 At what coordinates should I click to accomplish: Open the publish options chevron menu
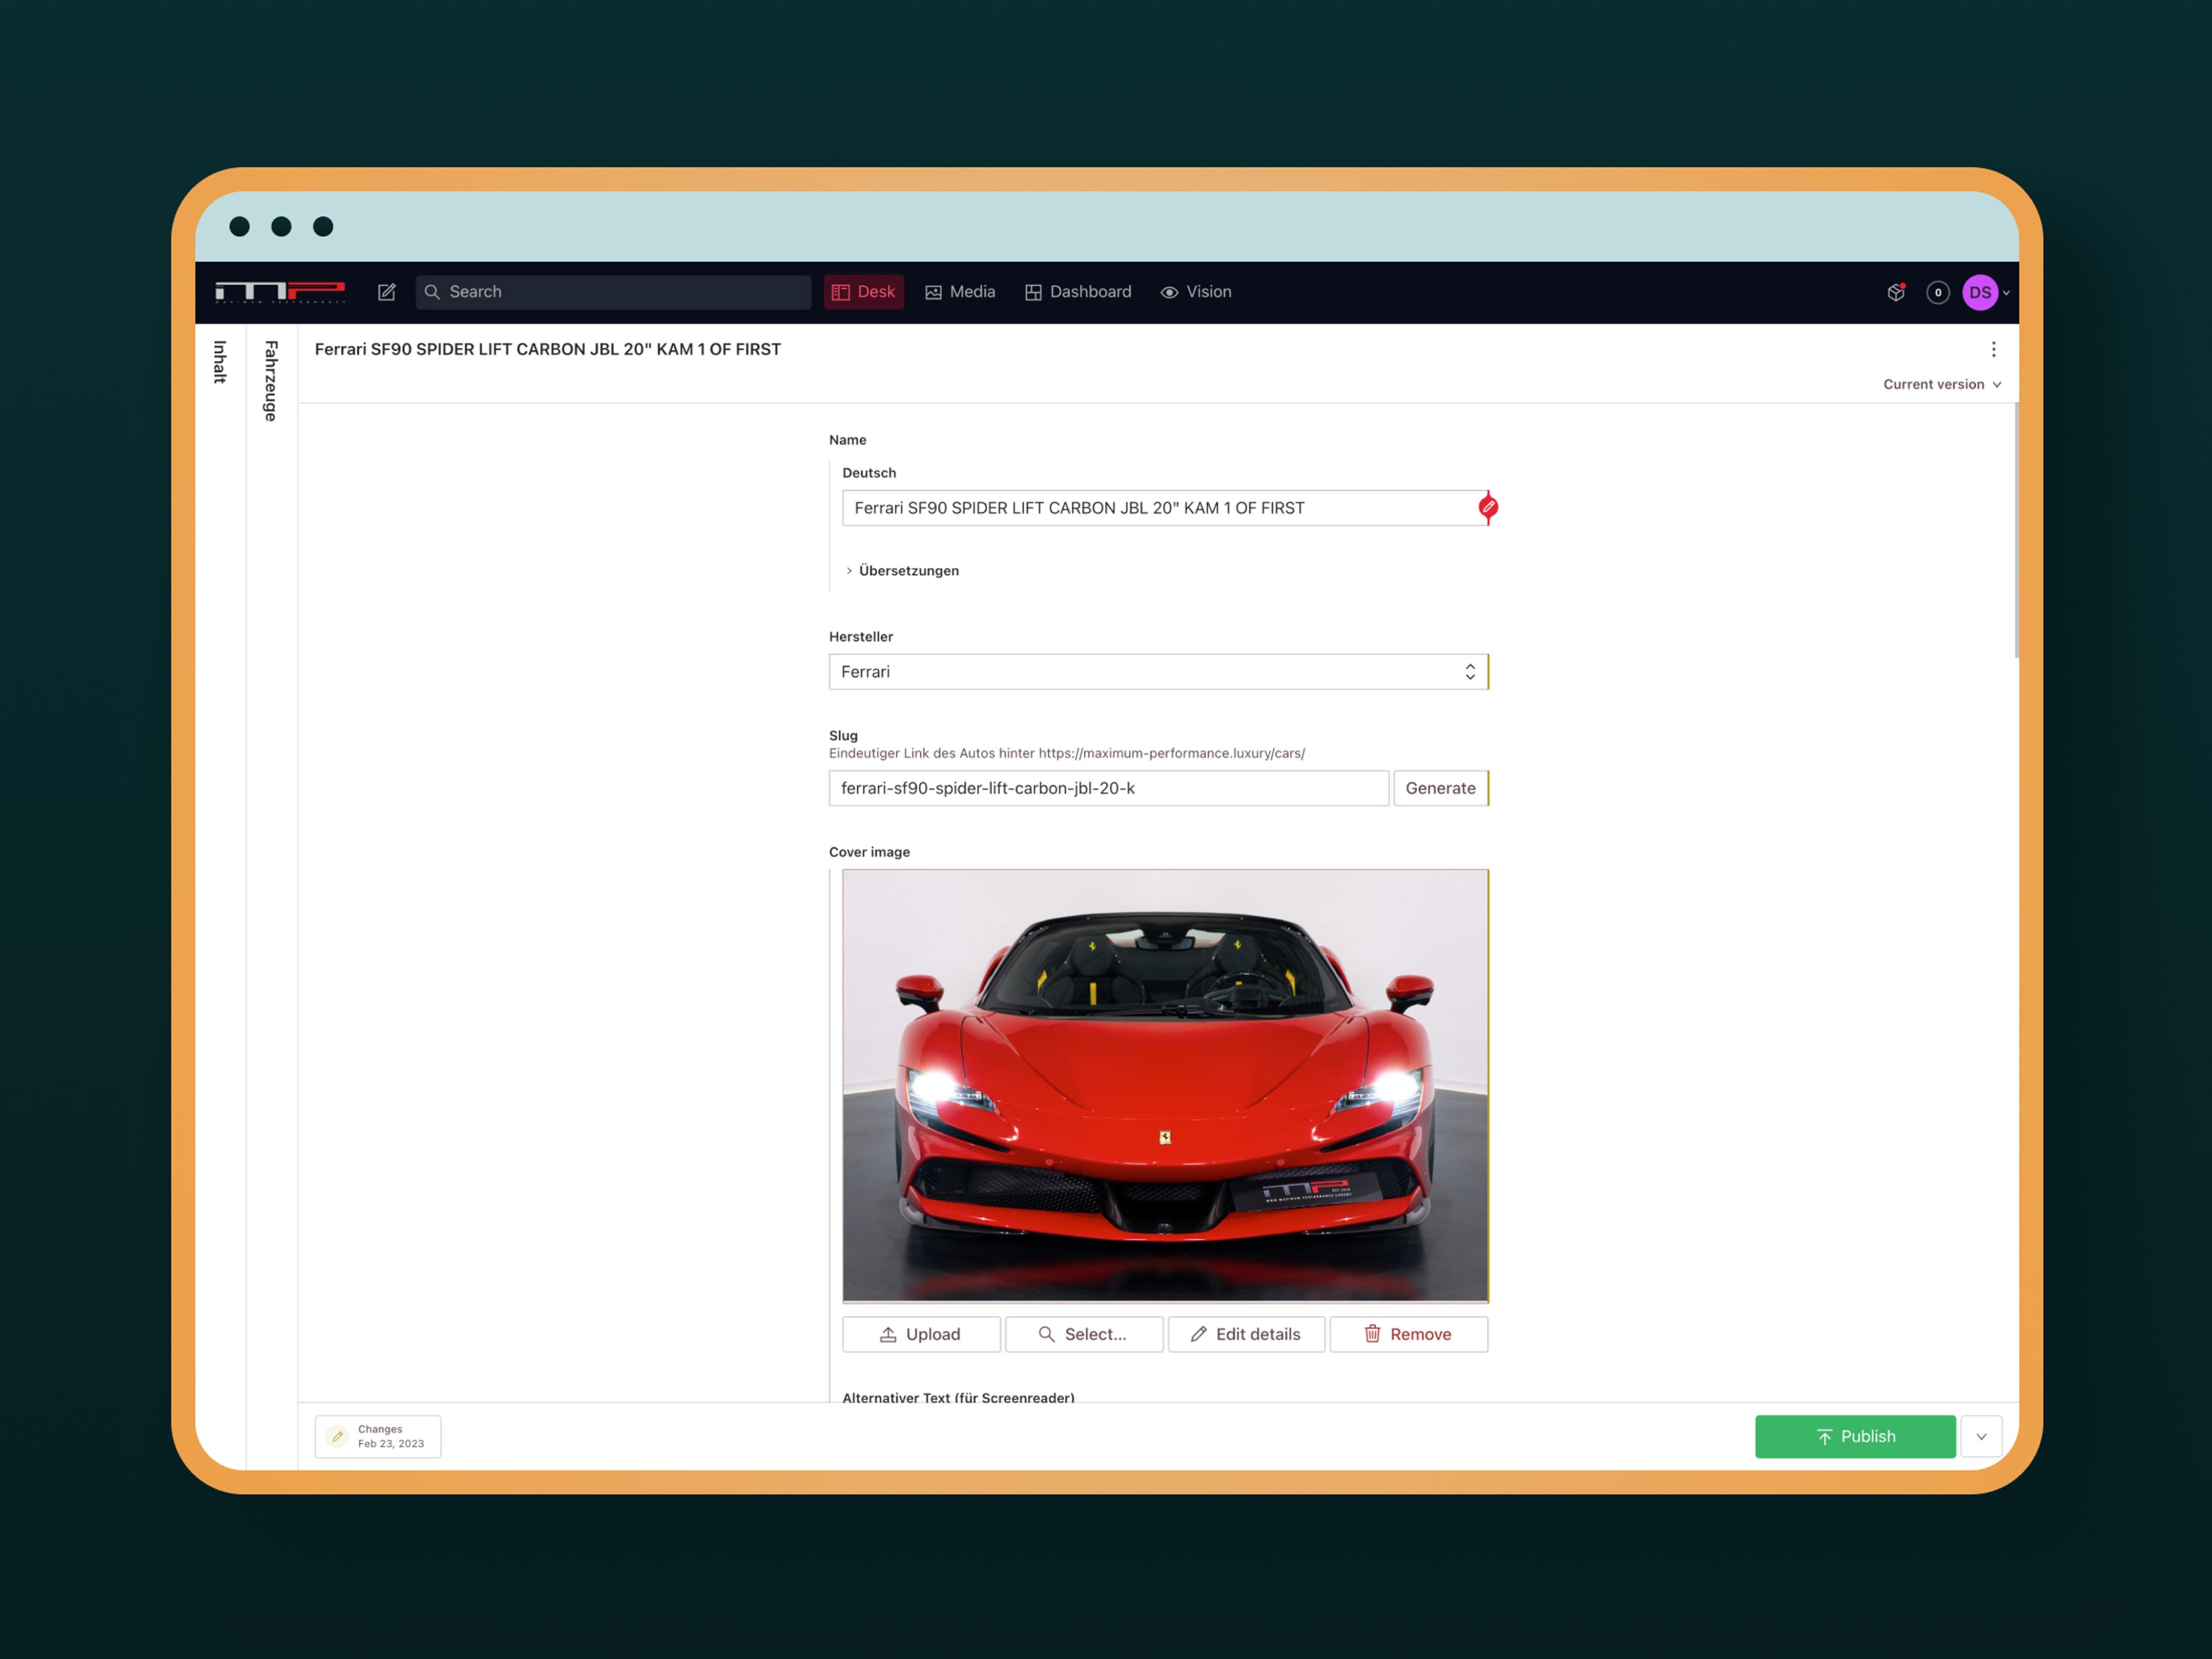(1980, 1436)
